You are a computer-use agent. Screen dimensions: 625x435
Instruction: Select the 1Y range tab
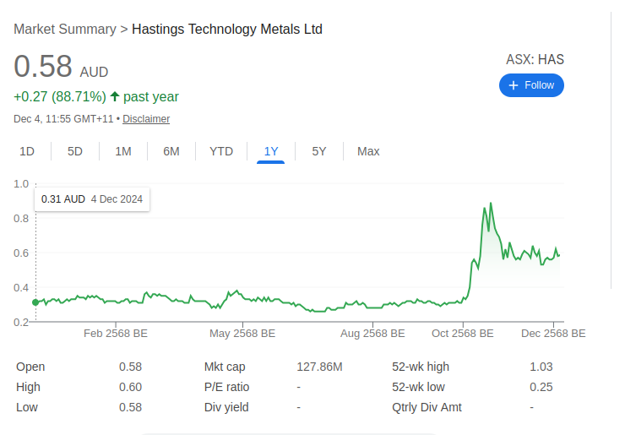271,151
